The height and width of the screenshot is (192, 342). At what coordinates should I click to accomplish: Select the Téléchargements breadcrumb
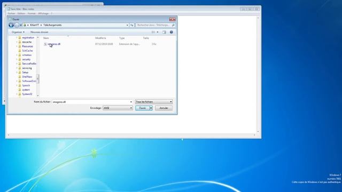pyautogui.click(x=52, y=25)
